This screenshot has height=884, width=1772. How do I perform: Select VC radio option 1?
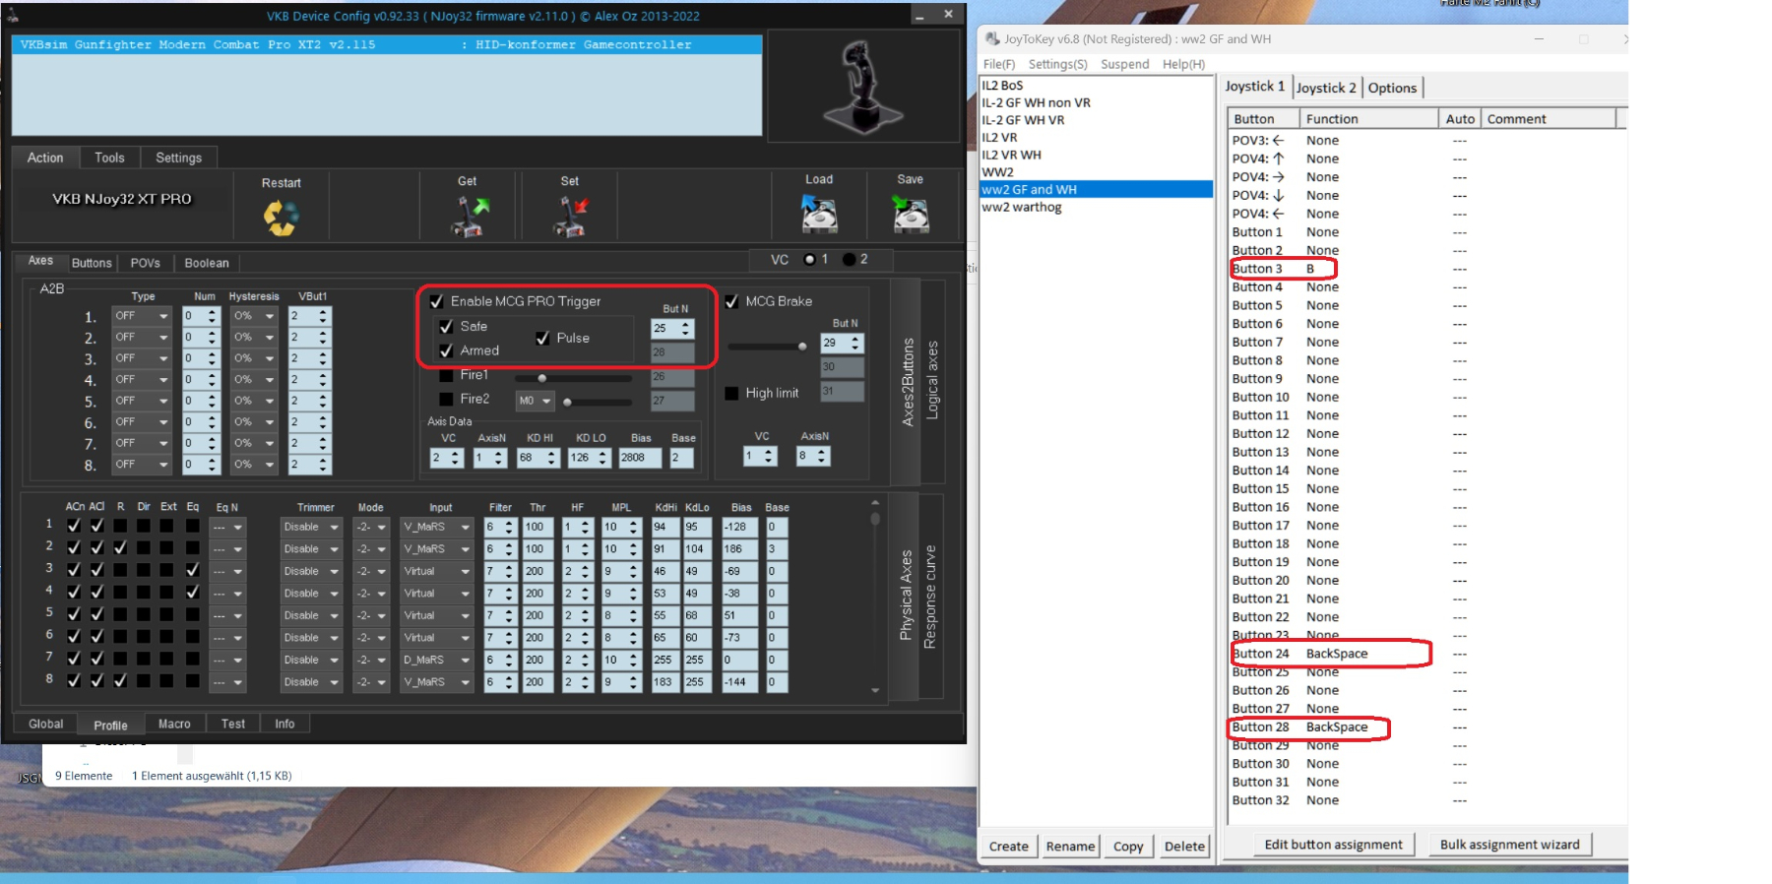coord(809,259)
